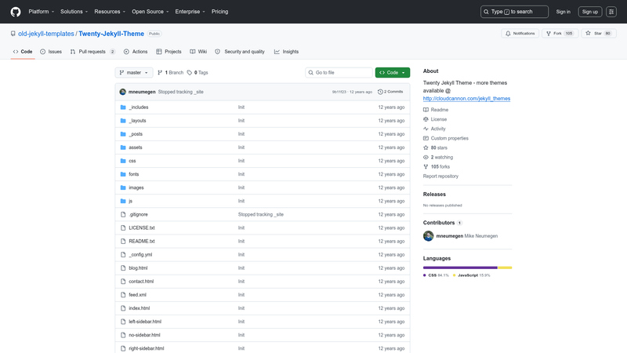
Task: Click the search box in header
Action: click(x=514, y=12)
